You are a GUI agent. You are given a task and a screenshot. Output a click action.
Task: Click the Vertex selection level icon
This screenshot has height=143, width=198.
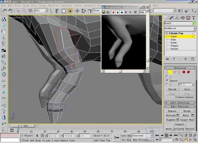tap(170, 72)
